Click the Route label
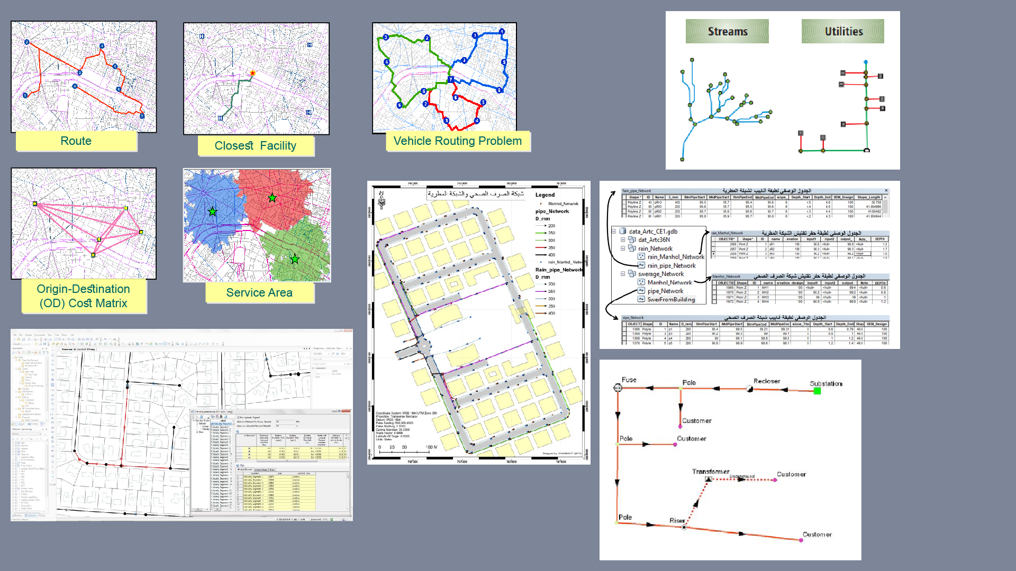The width and height of the screenshot is (1016, 571). pyautogui.click(x=76, y=141)
